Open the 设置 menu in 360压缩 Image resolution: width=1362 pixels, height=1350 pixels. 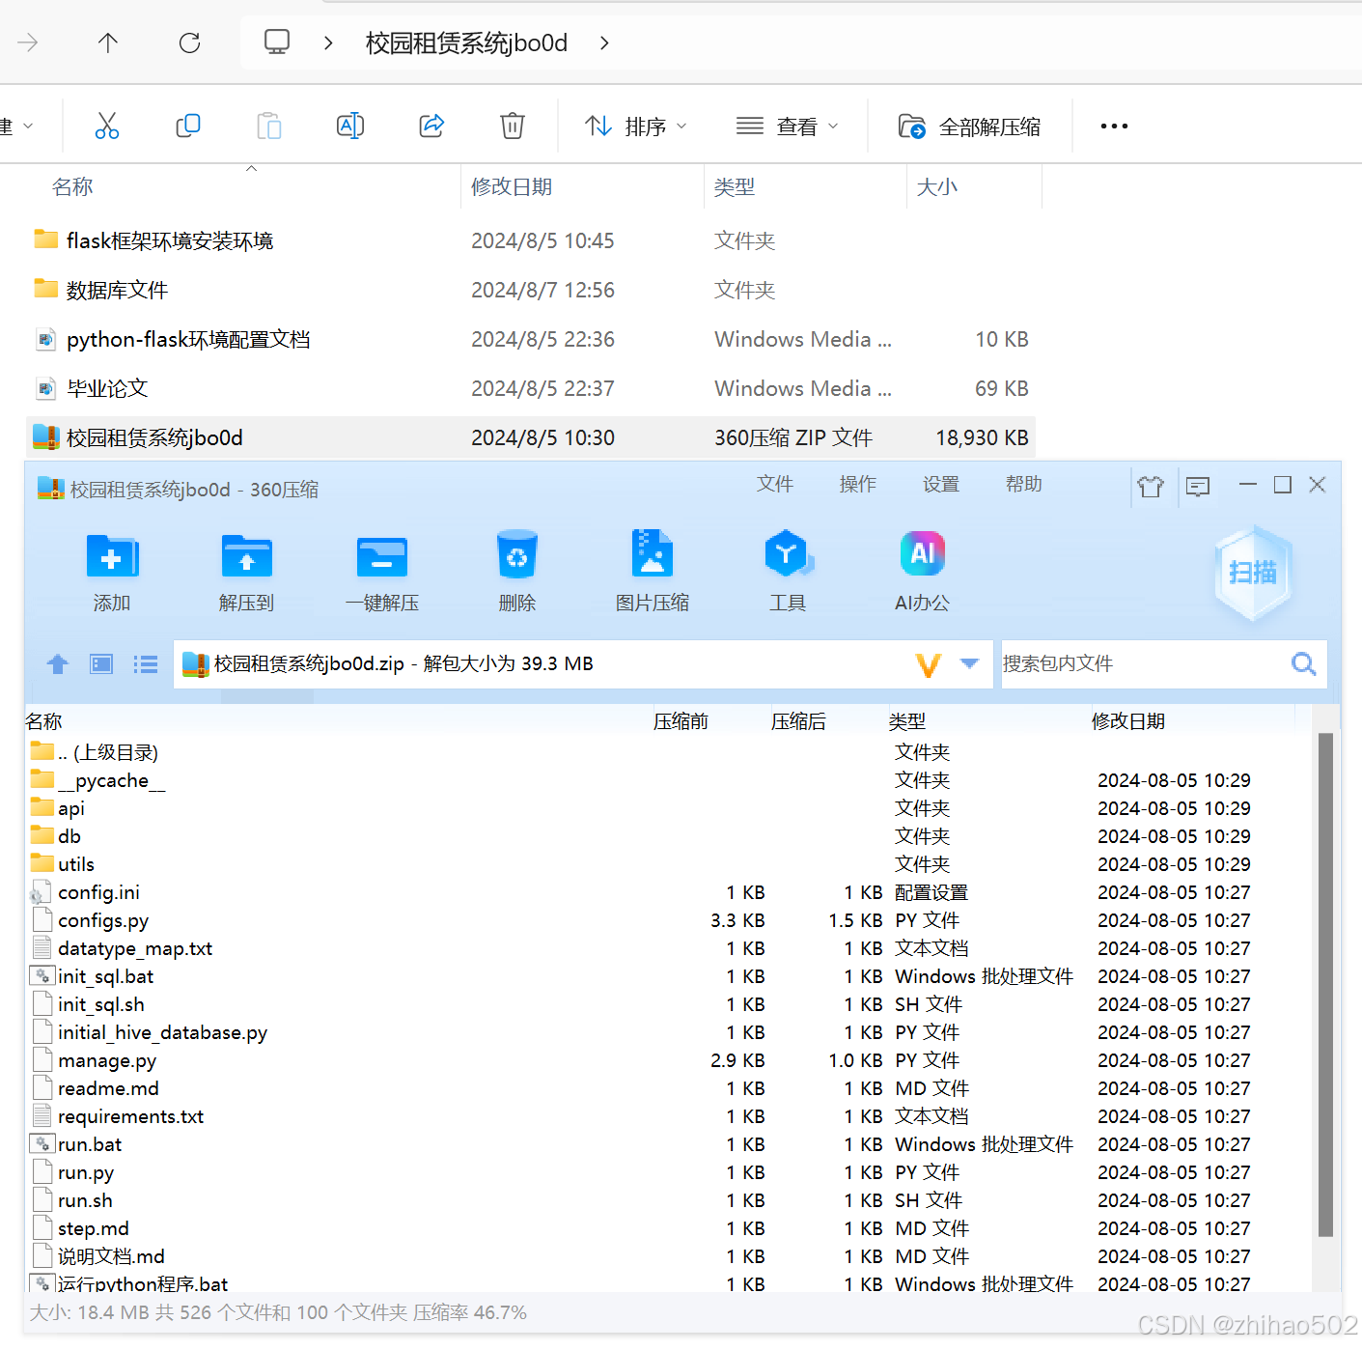pos(941,484)
